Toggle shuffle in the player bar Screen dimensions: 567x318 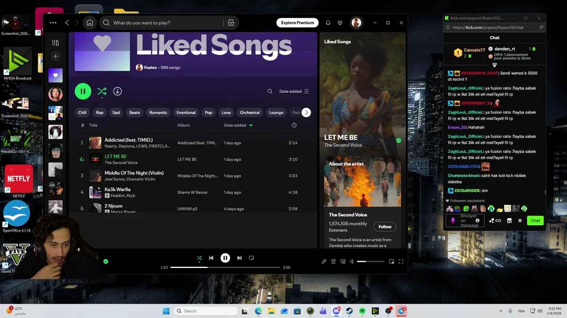(199, 258)
